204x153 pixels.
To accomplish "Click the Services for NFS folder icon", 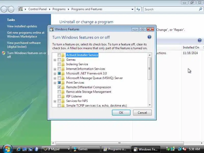I will click(x=63, y=101).
